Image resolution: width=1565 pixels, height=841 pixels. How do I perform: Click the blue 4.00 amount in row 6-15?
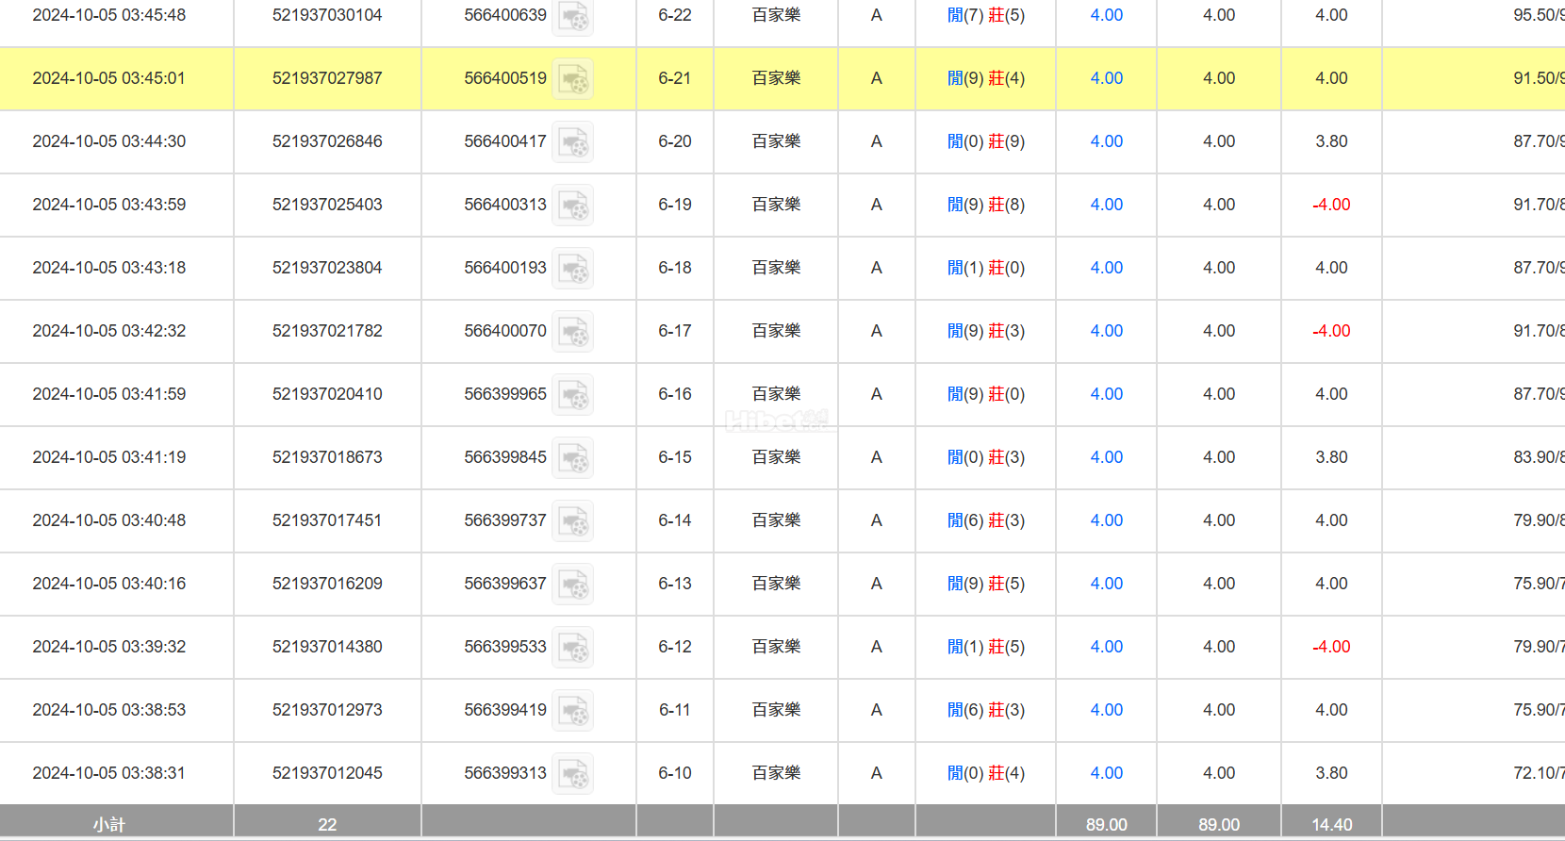pos(1106,457)
